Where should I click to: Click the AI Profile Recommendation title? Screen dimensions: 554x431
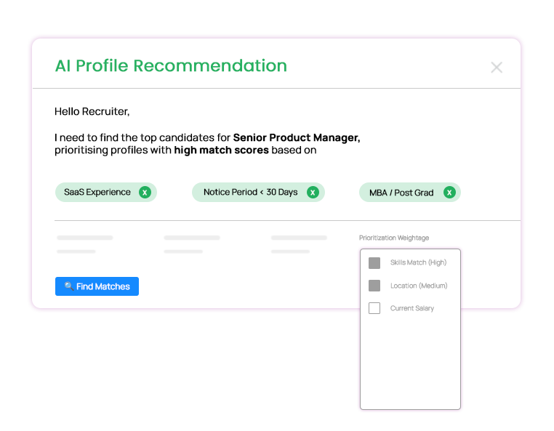coord(171,66)
